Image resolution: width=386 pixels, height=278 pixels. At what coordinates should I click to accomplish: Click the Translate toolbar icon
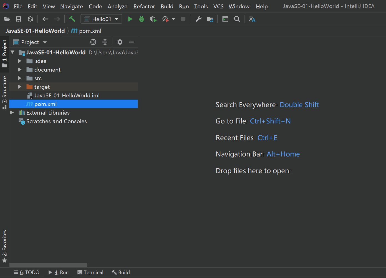pos(252,19)
